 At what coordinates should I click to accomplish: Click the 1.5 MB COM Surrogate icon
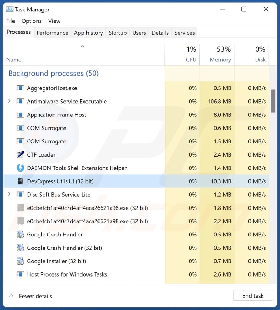click(20, 141)
